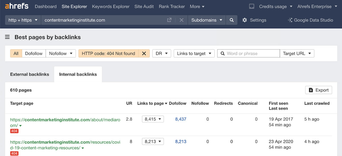This screenshot has width=342, height=156.
Task: Click the Best pages by backlinks heading
Action: (x=48, y=37)
